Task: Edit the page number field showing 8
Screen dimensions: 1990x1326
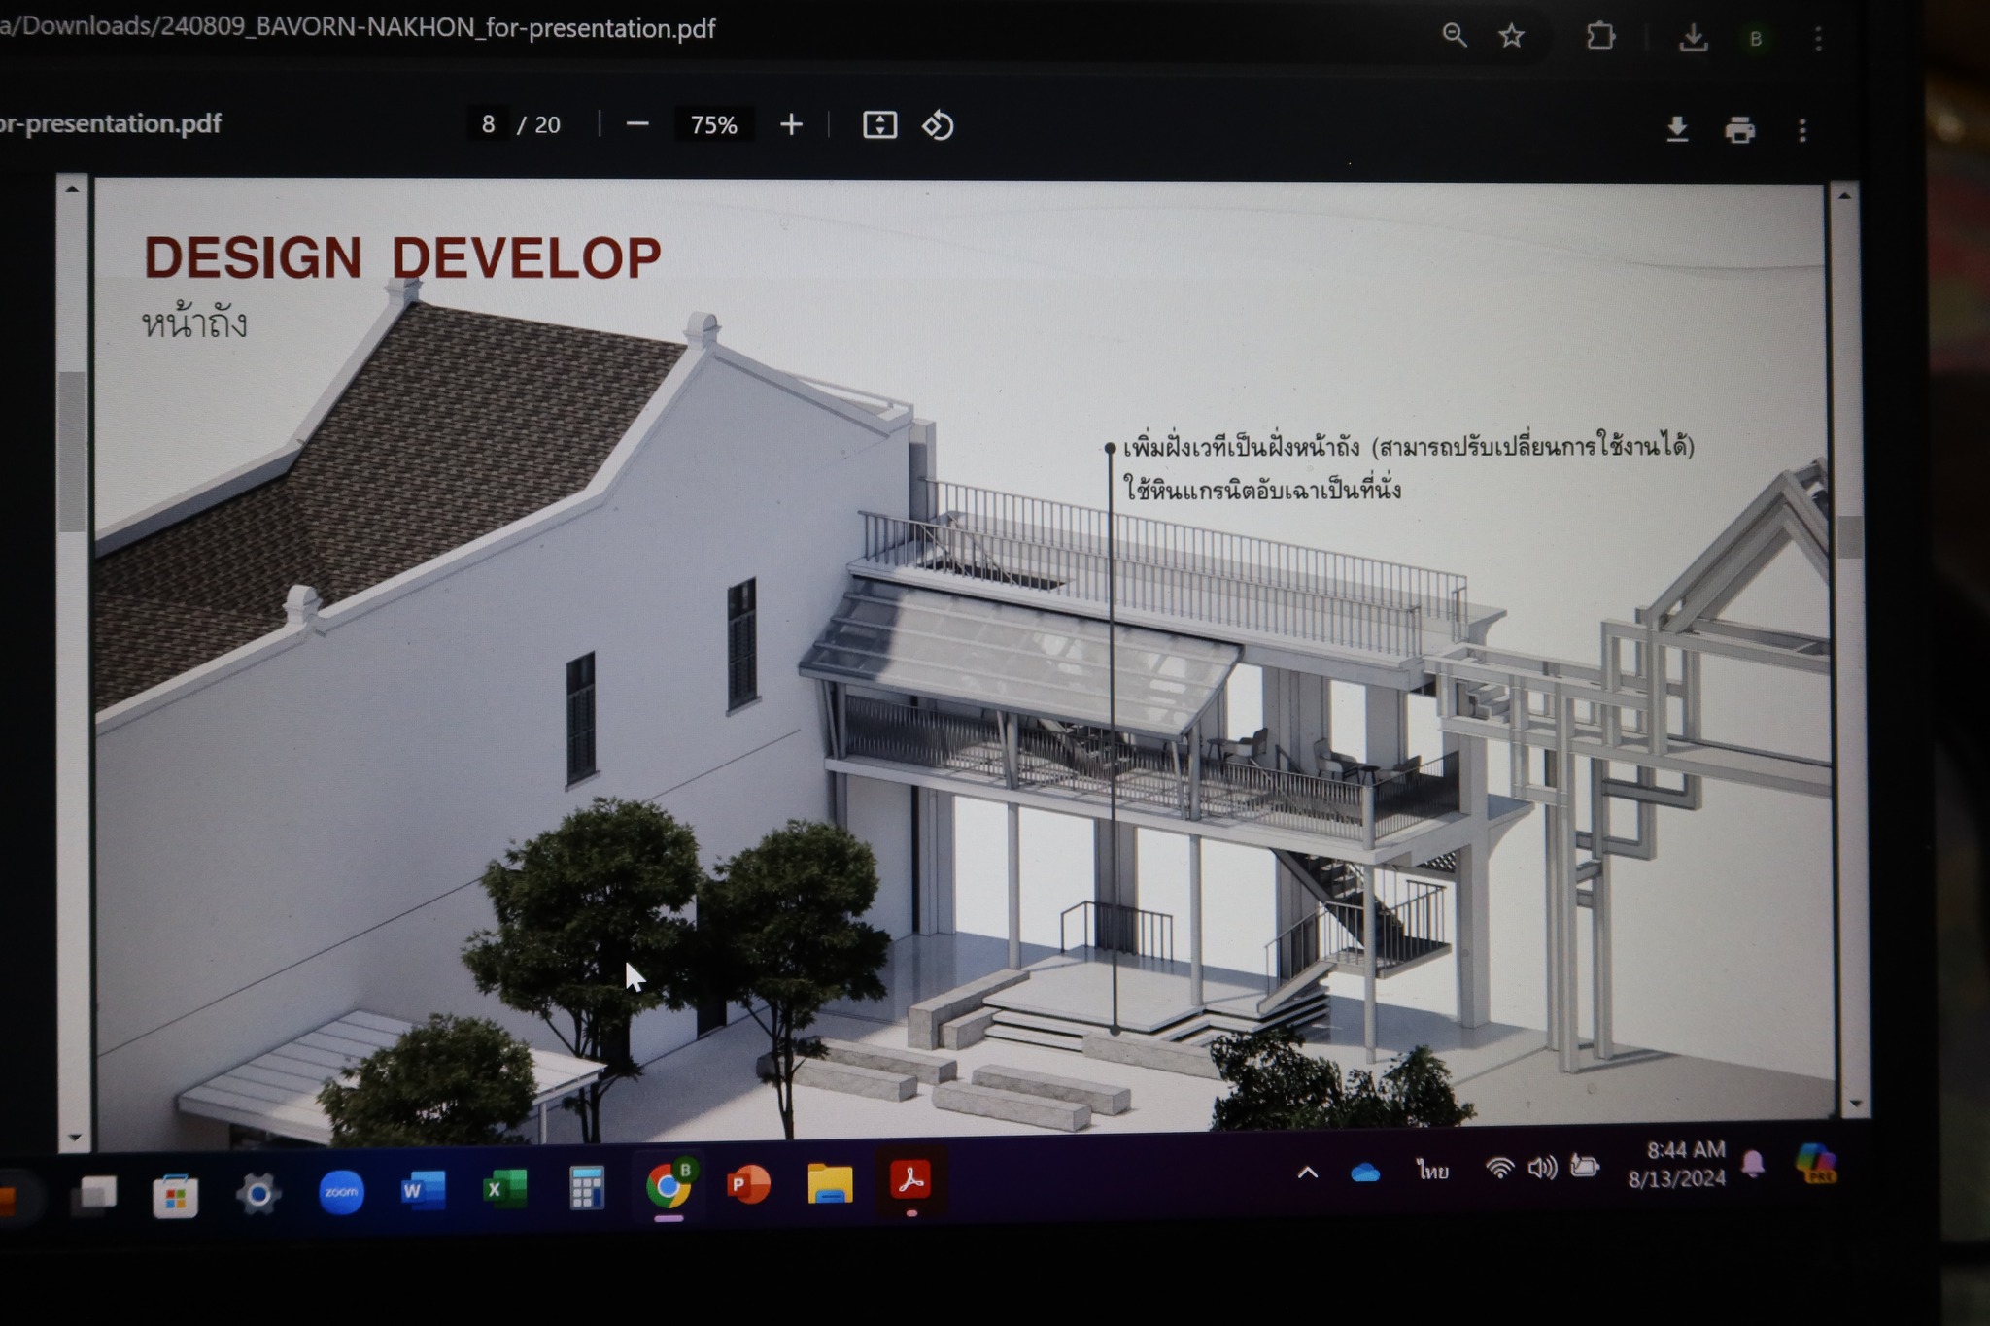Action: 488,124
